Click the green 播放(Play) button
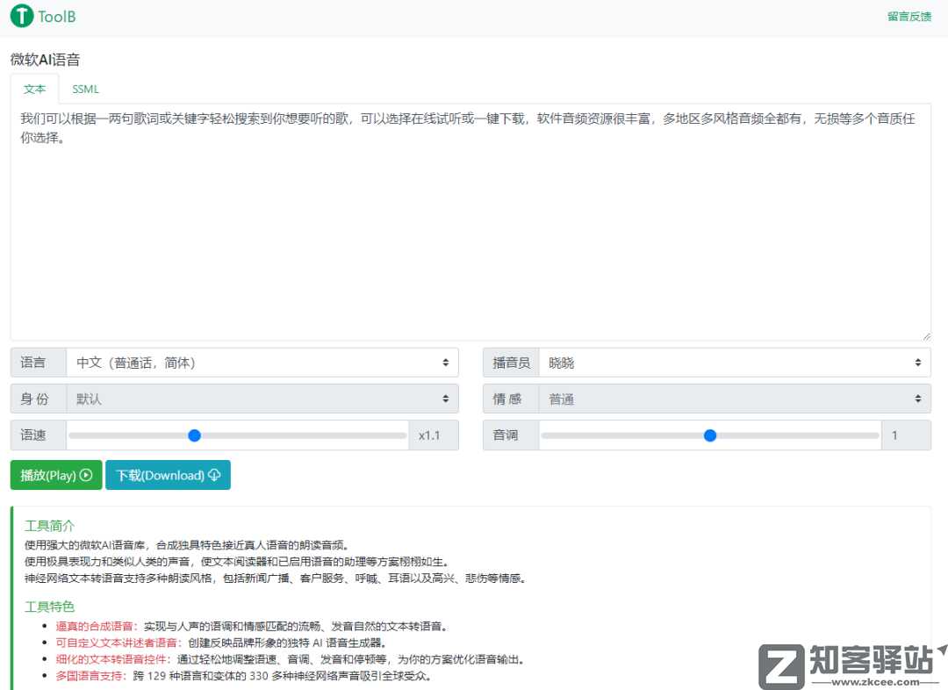 (55, 475)
